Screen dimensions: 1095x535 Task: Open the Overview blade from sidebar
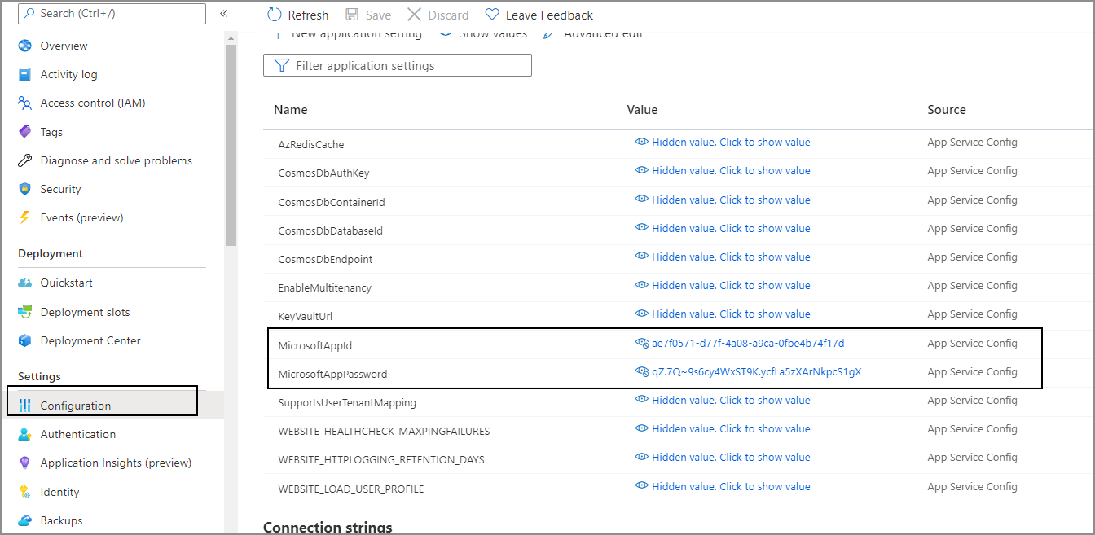(64, 46)
